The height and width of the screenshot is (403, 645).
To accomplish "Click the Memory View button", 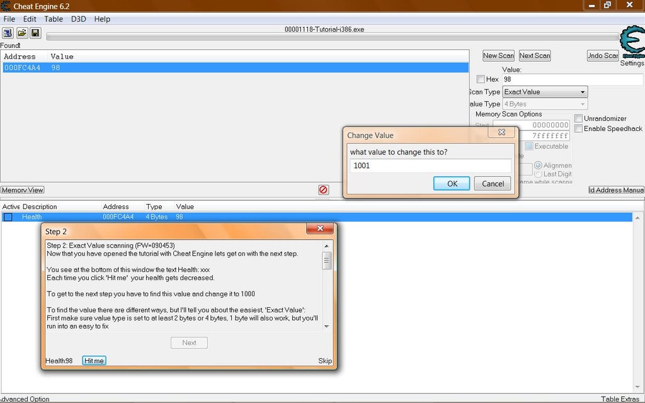I will 23,190.
